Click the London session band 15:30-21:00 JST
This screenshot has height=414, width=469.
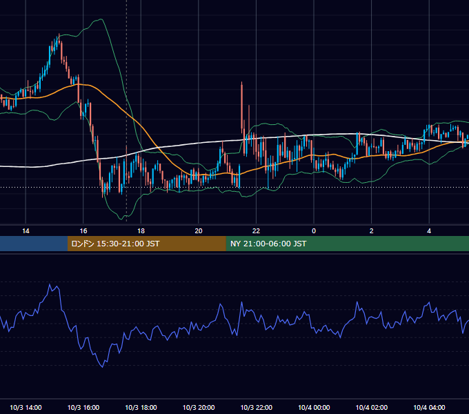point(146,244)
